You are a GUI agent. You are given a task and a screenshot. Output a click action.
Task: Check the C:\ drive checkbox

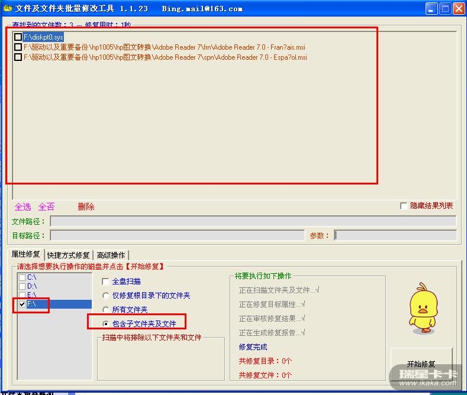click(22, 277)
